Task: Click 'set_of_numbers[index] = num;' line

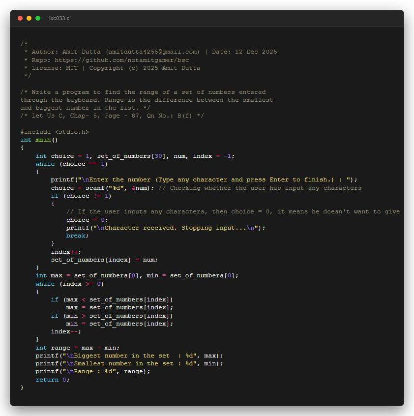Action: tap(104, 260)
